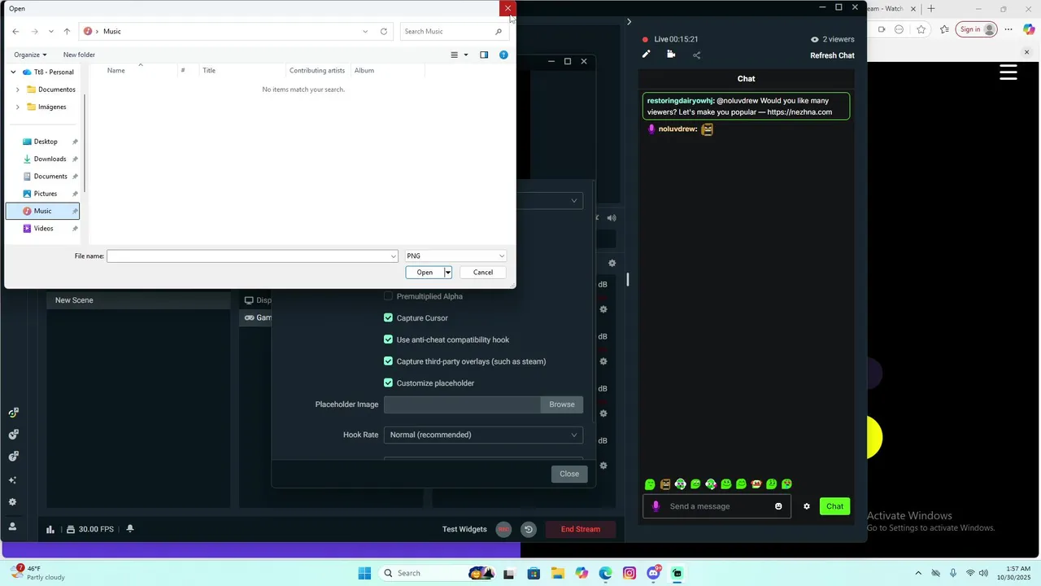Open the mixer settings gear at top
The width and height of the screenshot is (1041, 586).
(x=612, y=263)
